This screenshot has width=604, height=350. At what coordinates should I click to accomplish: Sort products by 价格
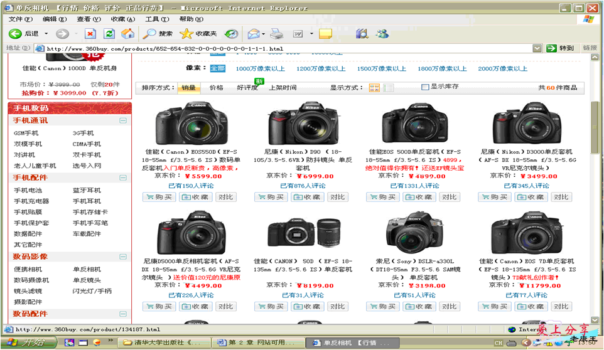pyautogui.click(x=216, y=88)
